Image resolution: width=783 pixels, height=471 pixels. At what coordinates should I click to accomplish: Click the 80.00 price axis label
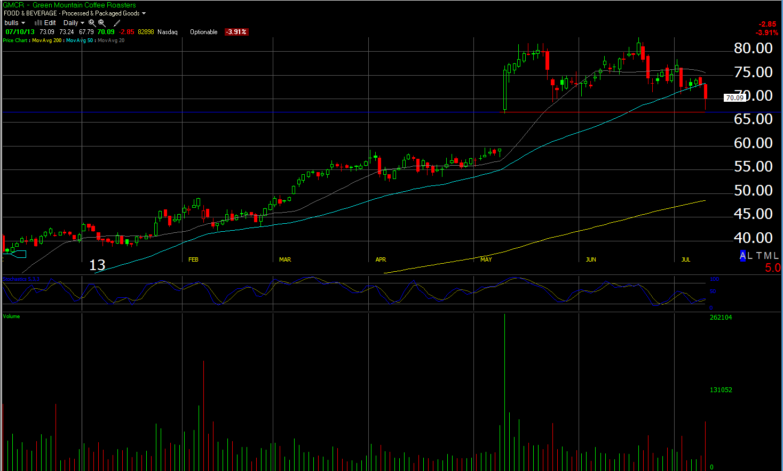753,48
